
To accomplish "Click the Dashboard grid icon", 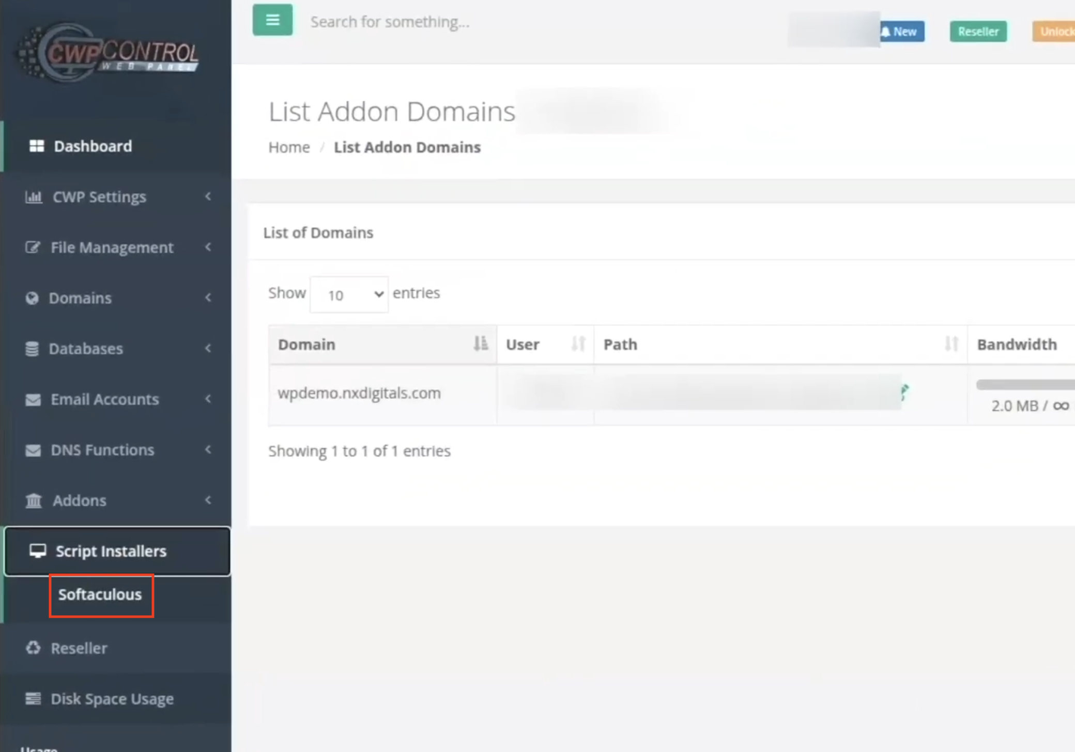I will [x=37, y=146].
